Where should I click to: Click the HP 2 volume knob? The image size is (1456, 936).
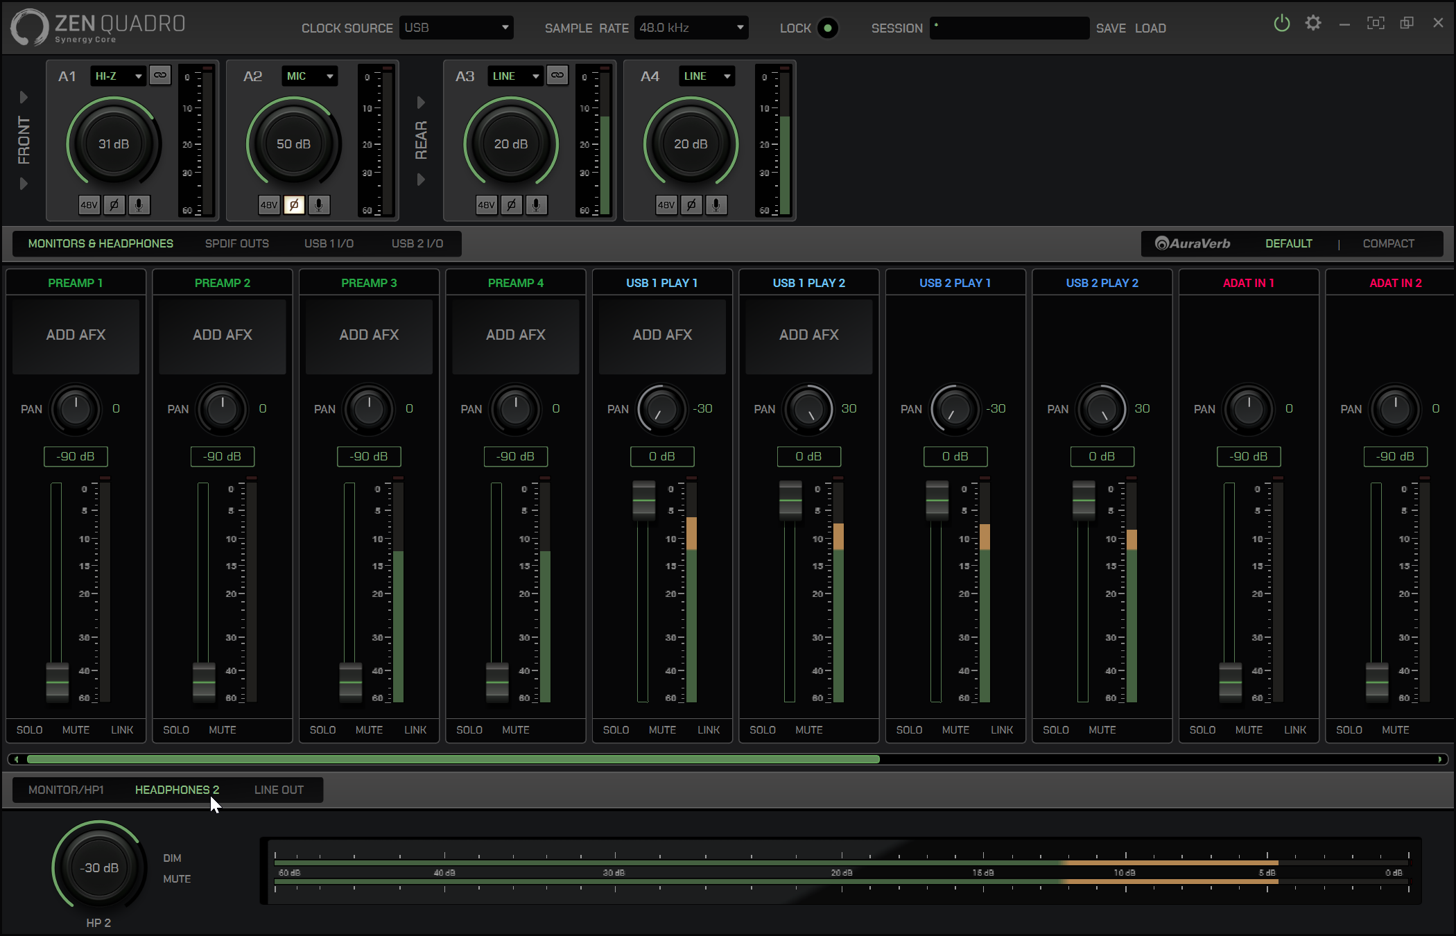99,867
